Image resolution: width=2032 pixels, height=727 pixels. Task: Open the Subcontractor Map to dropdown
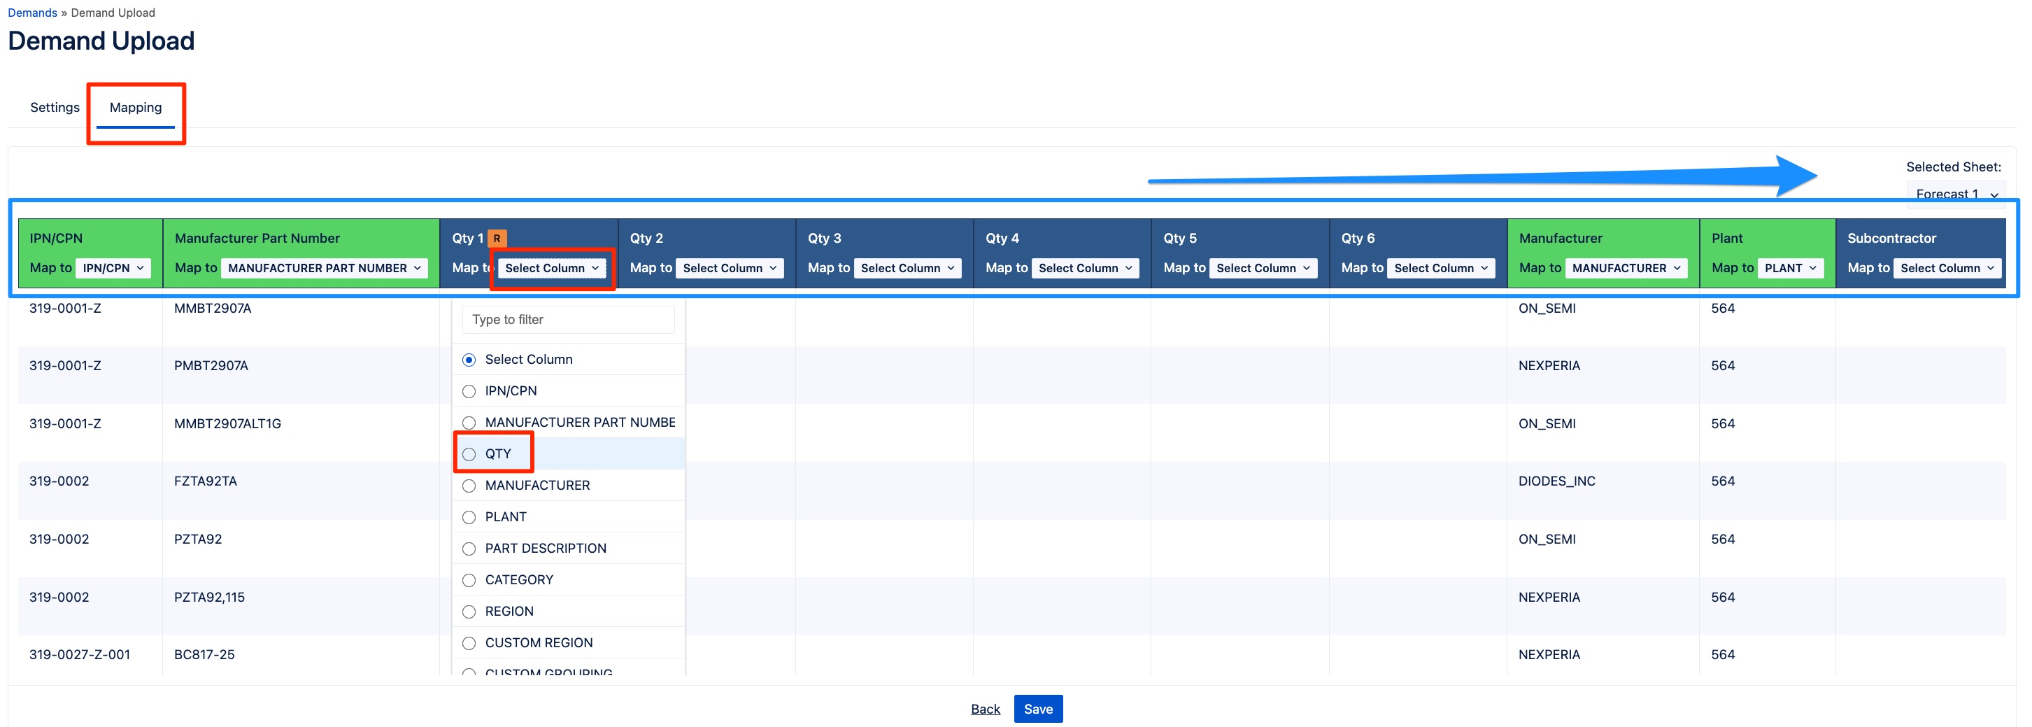1946,269
